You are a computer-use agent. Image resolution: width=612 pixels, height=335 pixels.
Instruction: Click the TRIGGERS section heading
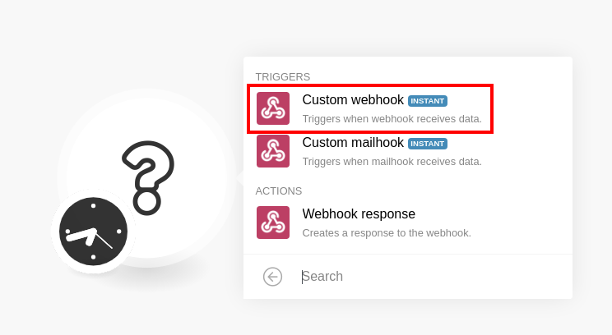coord(283,76)
